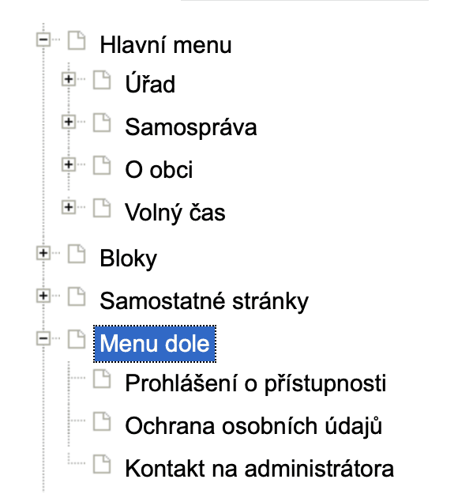
Task: Expand the Bloky node
Action: tap(43, 253)
